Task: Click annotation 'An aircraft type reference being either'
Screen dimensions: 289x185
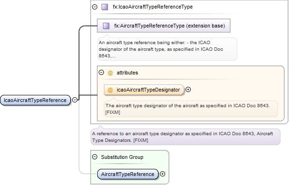Action: point(167,49)
